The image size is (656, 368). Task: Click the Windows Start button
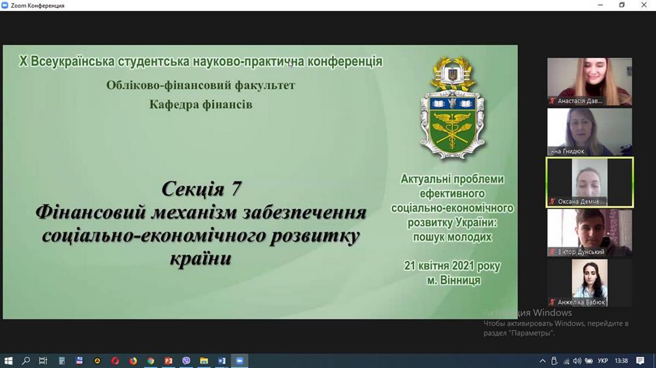pyautogui.click(x=8, y=361)
